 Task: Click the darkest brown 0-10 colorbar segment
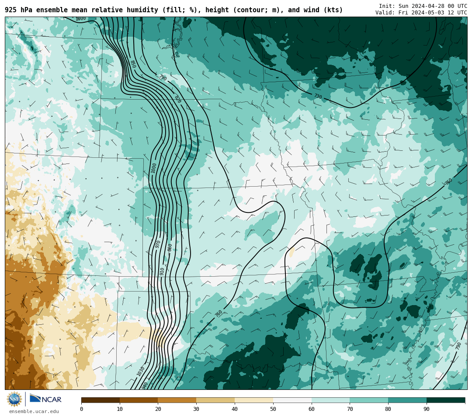[x=101, y=400]
